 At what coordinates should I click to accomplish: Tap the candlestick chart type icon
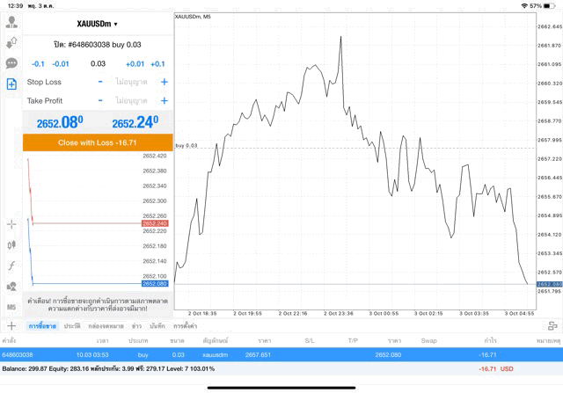(11, 245)
